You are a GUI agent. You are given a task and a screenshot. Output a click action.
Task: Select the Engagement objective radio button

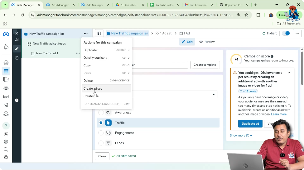tap(101, 133)
